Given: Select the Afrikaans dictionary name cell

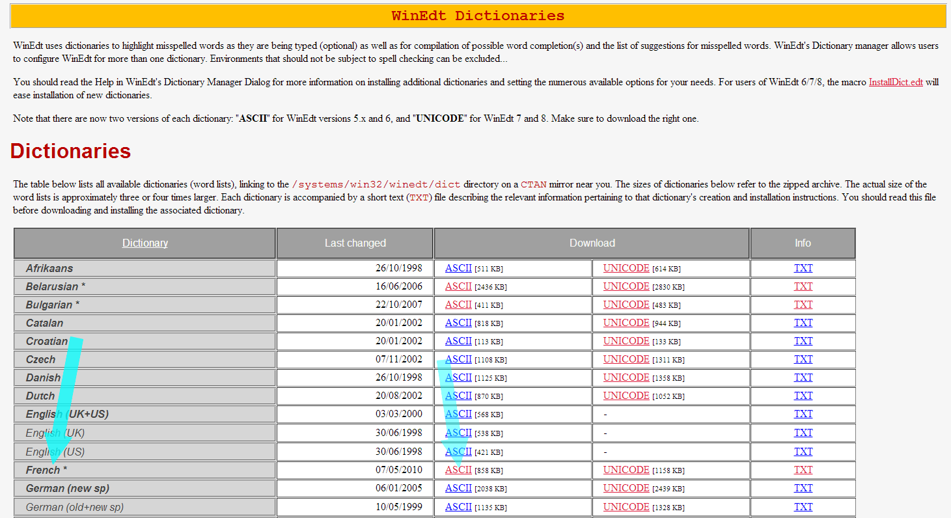Looking at the screenshot, I should (x=145, y=268).
